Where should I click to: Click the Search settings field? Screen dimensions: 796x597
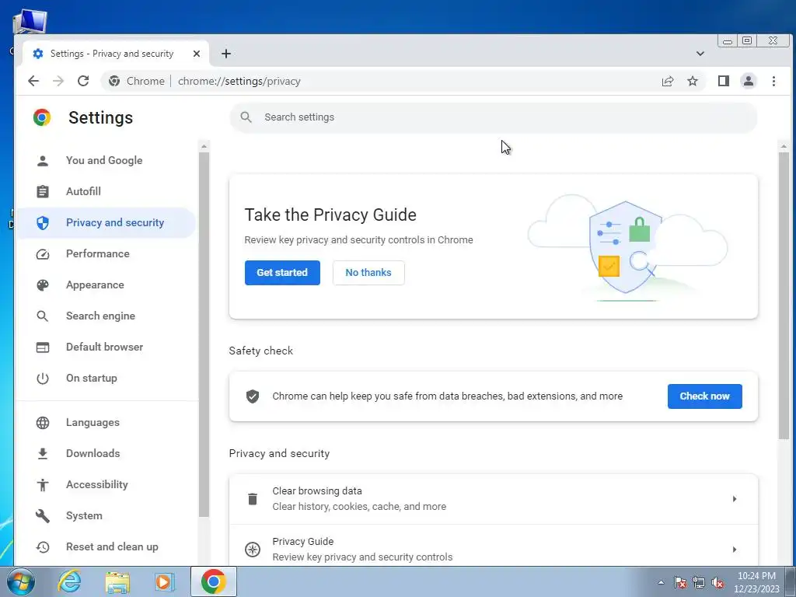click(x=494, y=117)
